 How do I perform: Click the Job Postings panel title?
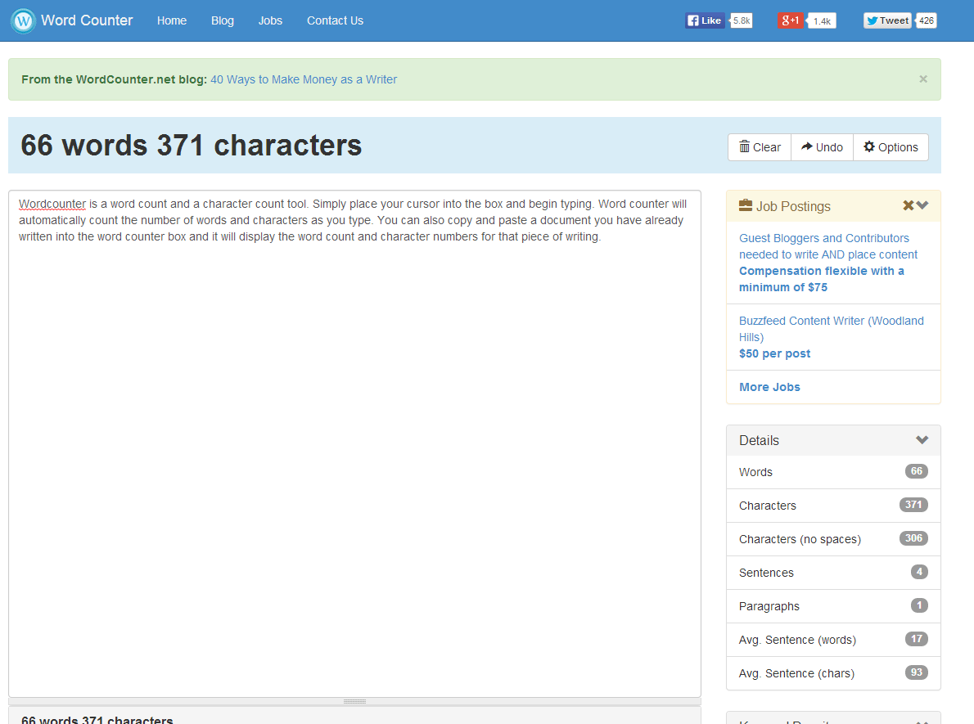pyautogui.click(x=793, y=206)
